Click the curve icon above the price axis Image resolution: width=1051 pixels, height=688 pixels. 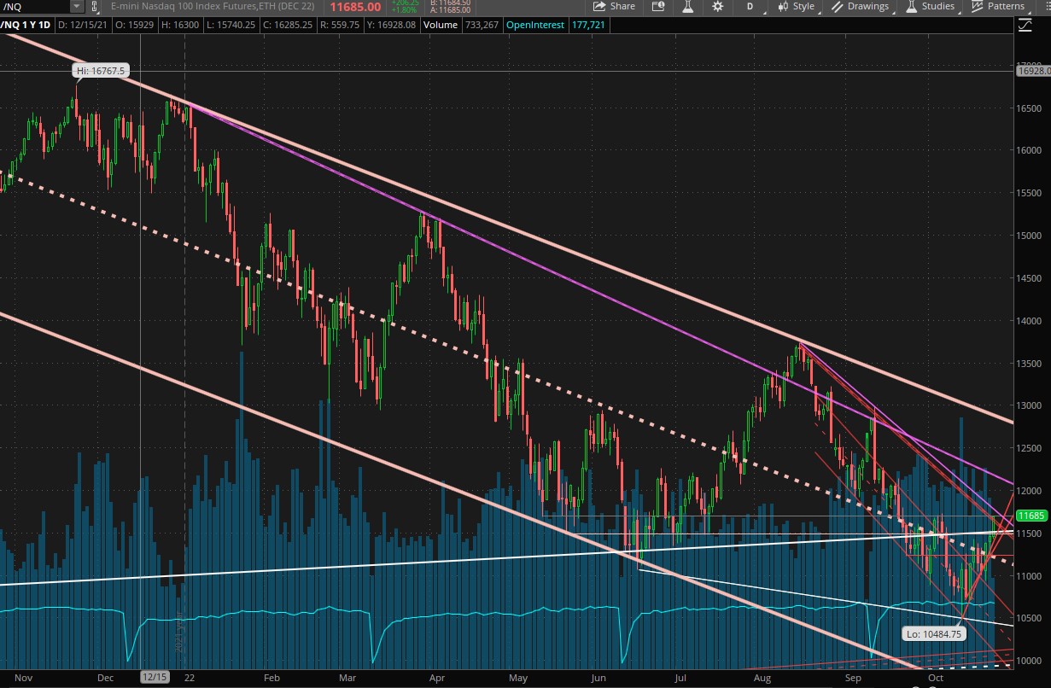click(x=1025, y=25)
